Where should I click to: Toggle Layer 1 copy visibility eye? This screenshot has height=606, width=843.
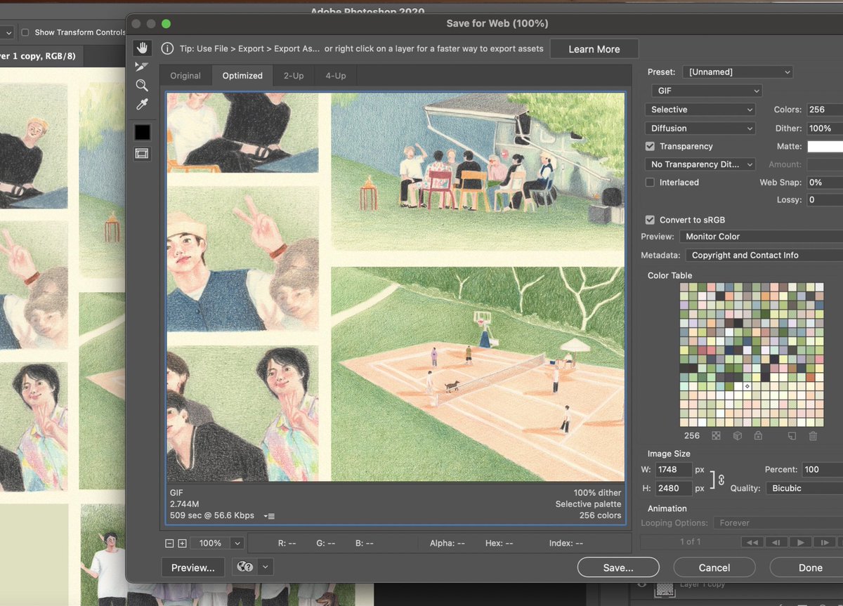tap(641, 584)
